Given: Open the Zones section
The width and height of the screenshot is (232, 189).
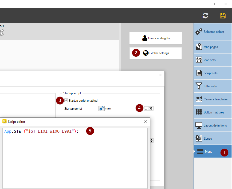Looking at the screenshot, I should tap(213, 139).
